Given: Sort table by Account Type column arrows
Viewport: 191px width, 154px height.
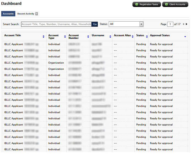Looking at the screenshot, I should (x=65, y=37).
